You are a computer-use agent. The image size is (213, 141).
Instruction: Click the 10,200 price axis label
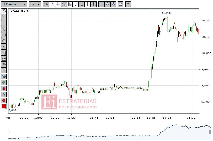[x=206, y=21]
